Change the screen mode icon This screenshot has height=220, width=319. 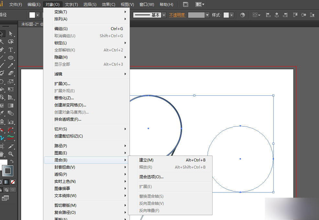(5, 198)
